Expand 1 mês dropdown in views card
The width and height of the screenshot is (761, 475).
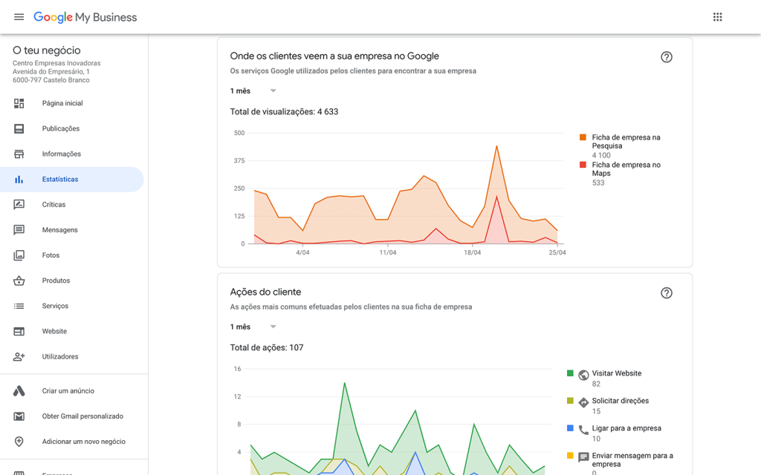click(x=253, y=91)
